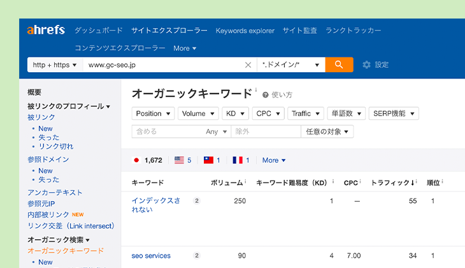Open オーガニックキーワード in the sidebar
Screen dimensions: 465x268
(66, 251)
